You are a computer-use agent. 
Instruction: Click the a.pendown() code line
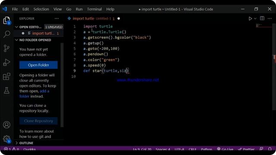pos(96,54)
